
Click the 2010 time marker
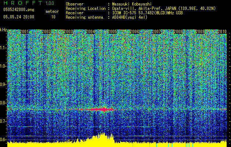[x=222, y=32]
